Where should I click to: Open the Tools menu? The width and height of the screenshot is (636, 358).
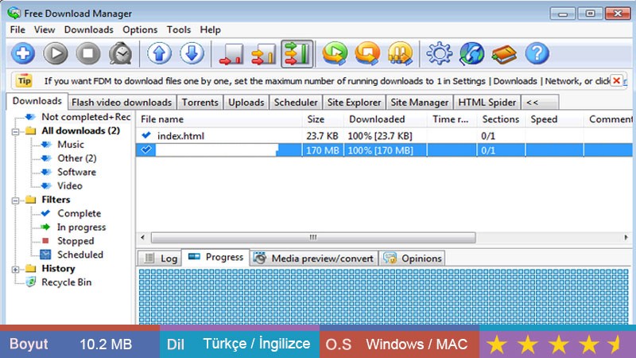(178, 29)
